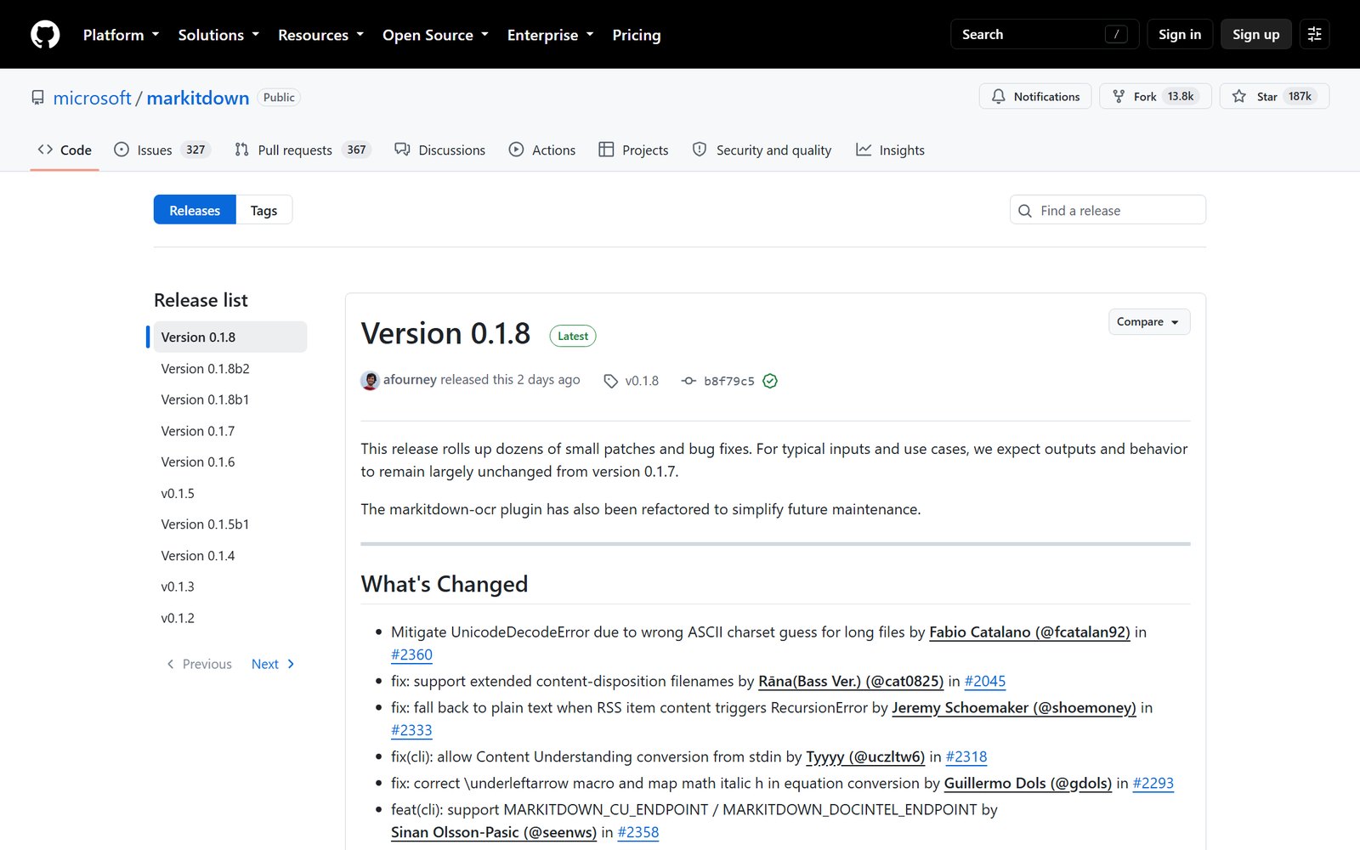Select Version 0.1.8b2 in release list
The height and width of the screenshot is (850, 1360).
pyautogui.click(x=229, y=369)
